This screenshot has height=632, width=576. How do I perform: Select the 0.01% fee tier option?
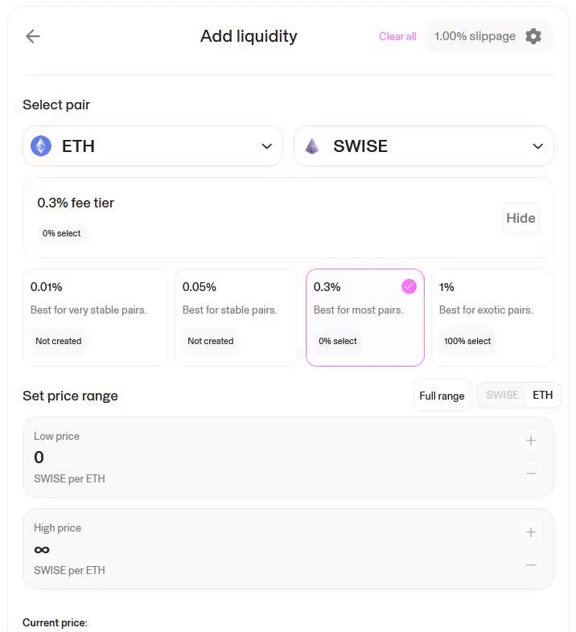95,317
